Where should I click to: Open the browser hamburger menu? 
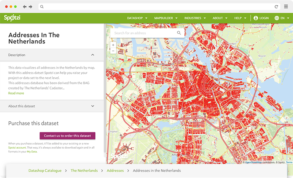point(286,7)
